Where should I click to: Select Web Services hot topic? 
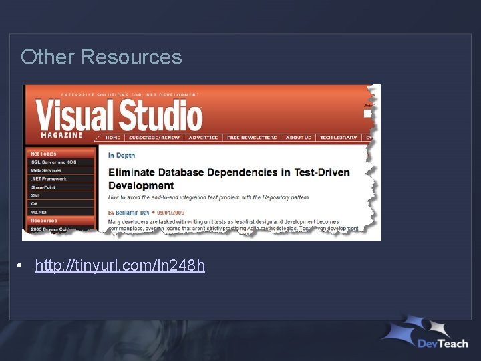60,170
